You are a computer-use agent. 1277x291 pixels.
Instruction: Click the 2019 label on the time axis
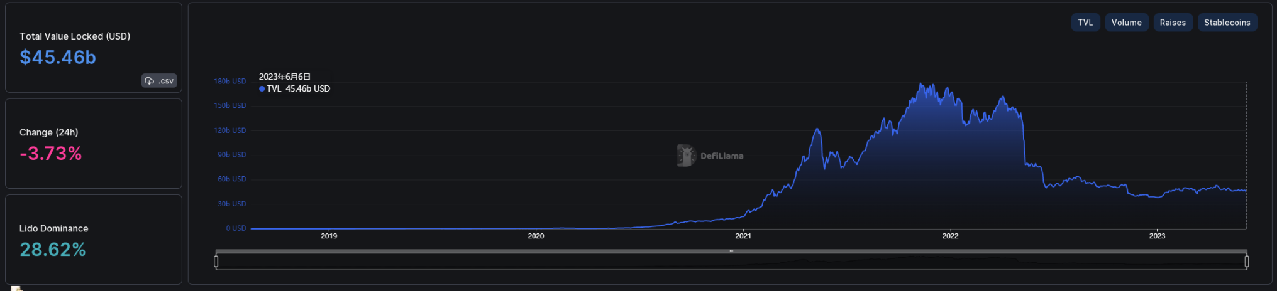(329, 236)
